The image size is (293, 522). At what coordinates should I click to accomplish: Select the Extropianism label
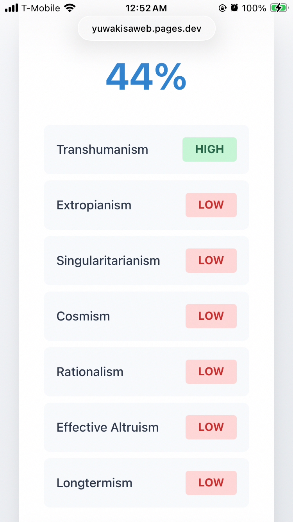pos(94,205)
